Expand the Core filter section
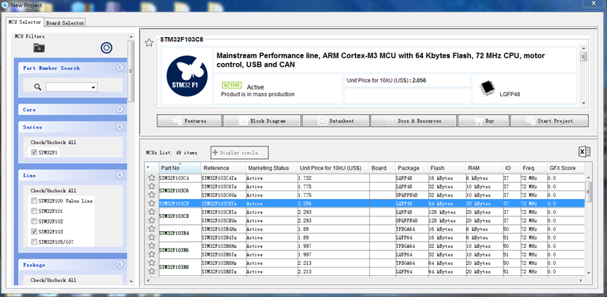607x297 pixels. pos(119,109)
